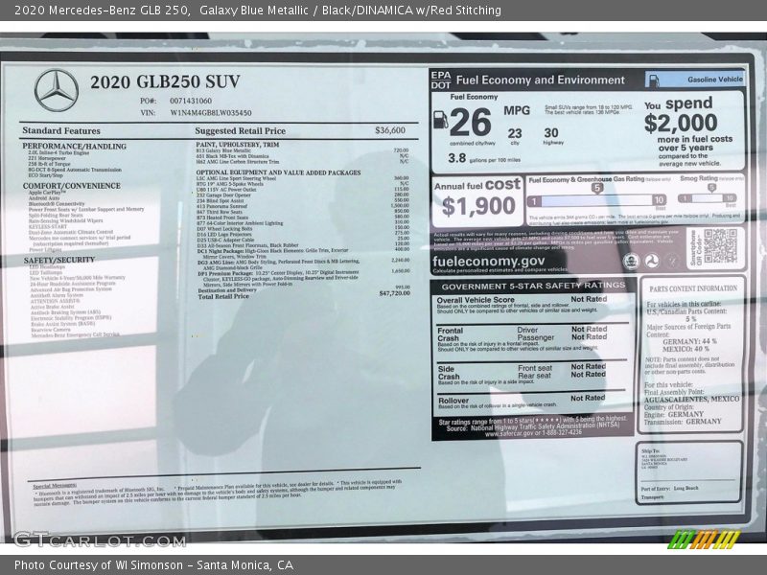Click the Transmission: GERMANY origin line
The height and width of the screenshot is (575, 767).
point(683,422)
